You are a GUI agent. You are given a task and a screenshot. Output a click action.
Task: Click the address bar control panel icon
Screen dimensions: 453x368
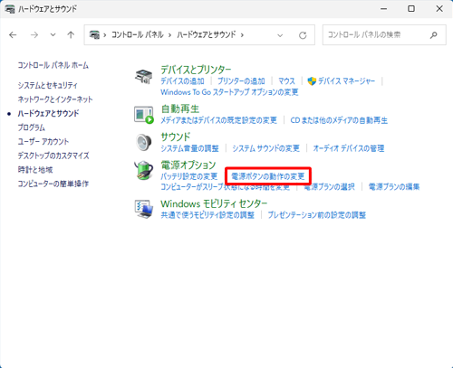(94, 35)
